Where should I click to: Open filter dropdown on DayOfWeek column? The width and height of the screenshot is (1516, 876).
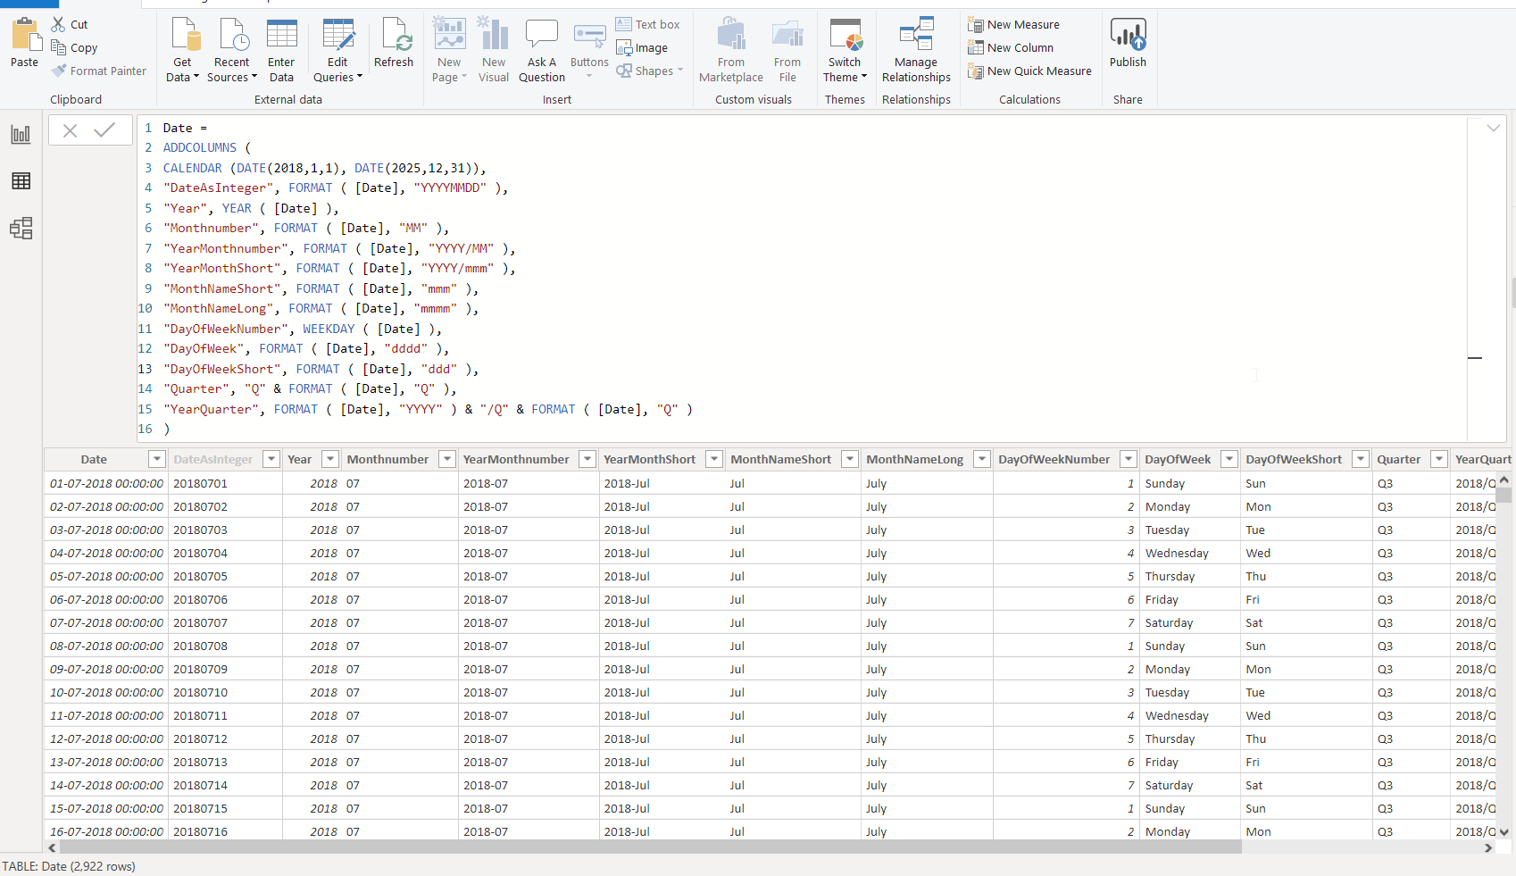click(1229, 459)
